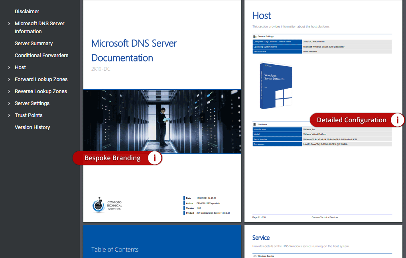Expand Reverse Lookup Zones chevron

(x=9, y=91)
